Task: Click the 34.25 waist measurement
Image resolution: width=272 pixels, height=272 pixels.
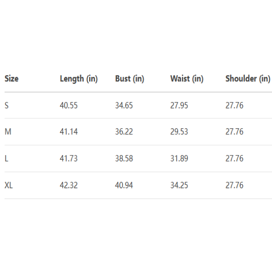Action: click(179, 185)
